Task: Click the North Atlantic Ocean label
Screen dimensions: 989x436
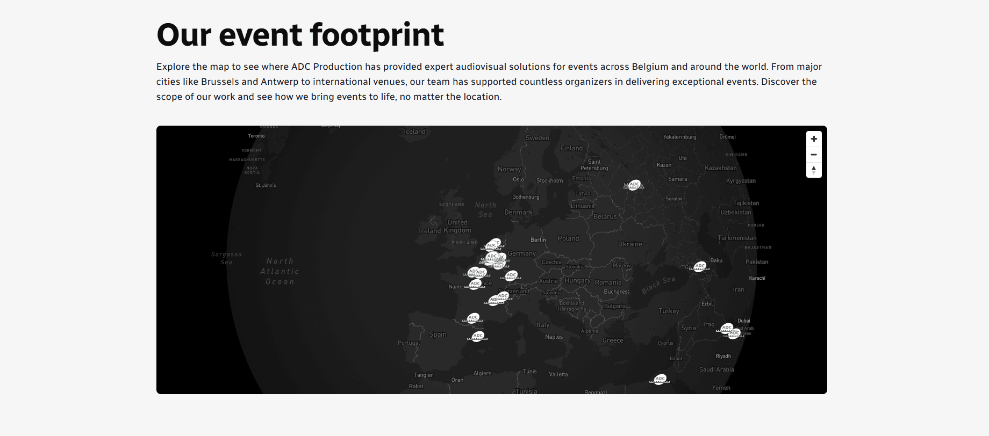Action: tap(279, 271)
